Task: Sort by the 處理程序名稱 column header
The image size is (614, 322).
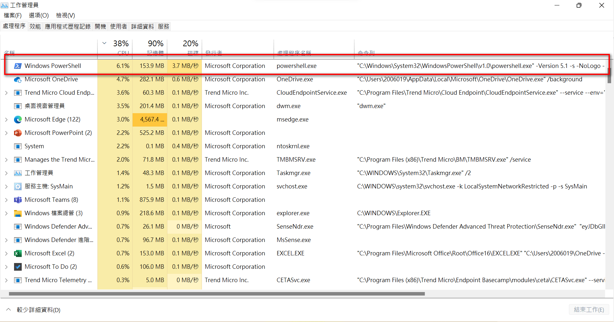Action: (314, 49)
